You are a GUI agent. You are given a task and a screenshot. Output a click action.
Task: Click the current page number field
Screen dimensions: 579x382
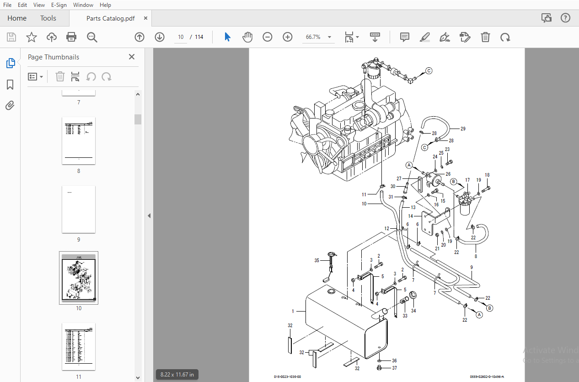(181, 37)
